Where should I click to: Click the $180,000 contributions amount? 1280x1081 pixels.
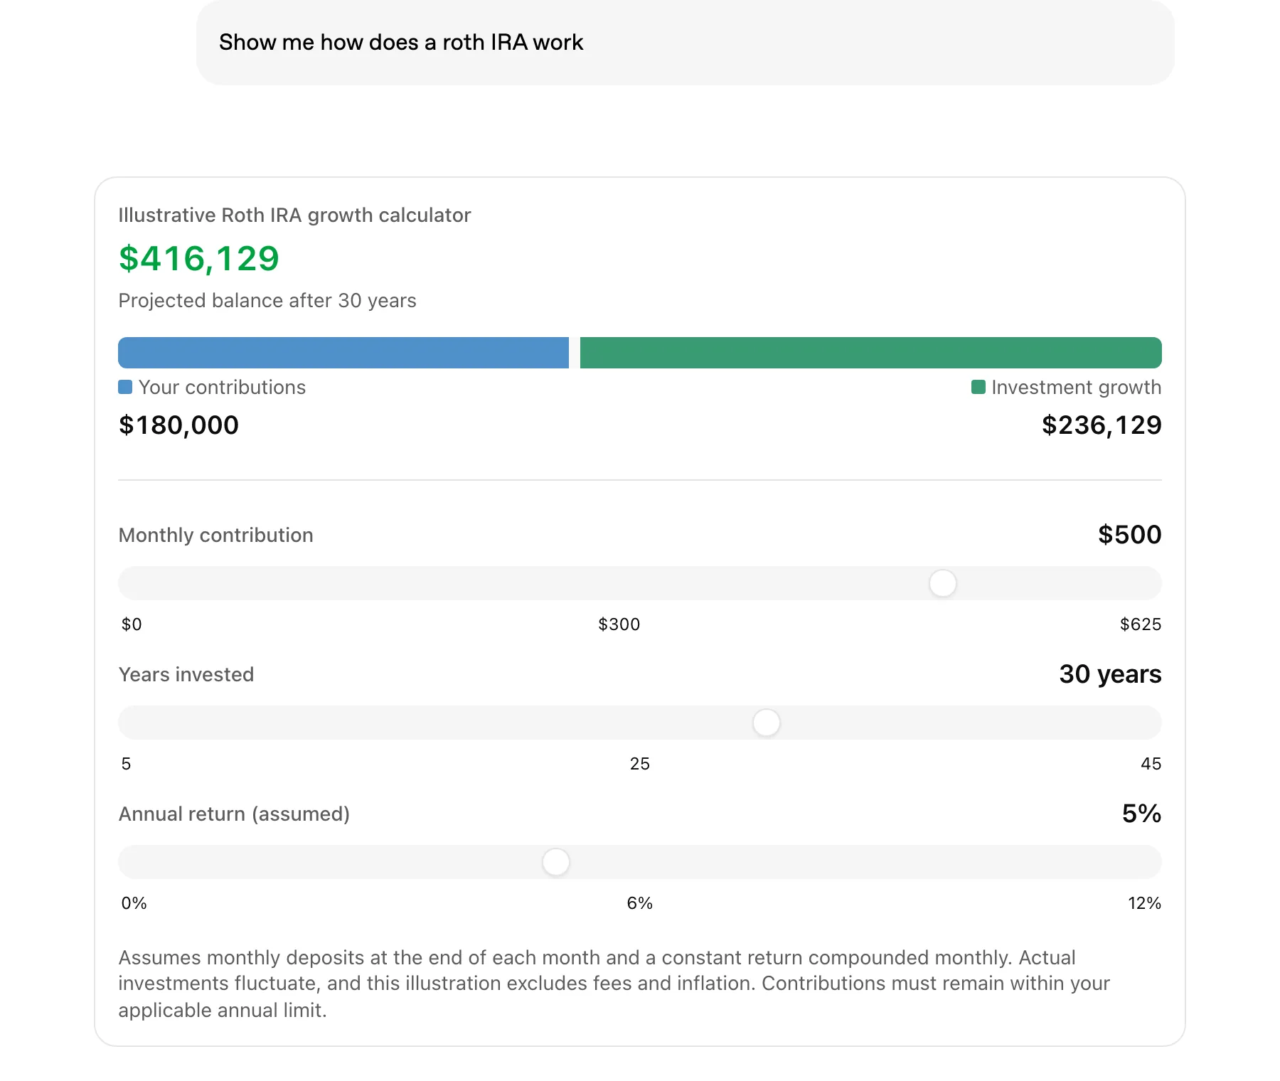tap(178, 425)
